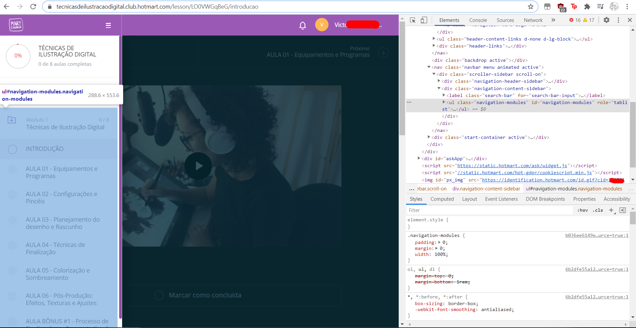Open the media control playlist icon
Screen dimensions: 636x328
click(600, 7)
